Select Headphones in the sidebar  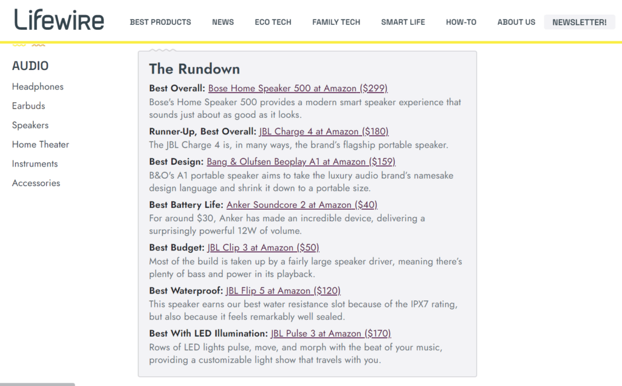[x=38, y=86]
